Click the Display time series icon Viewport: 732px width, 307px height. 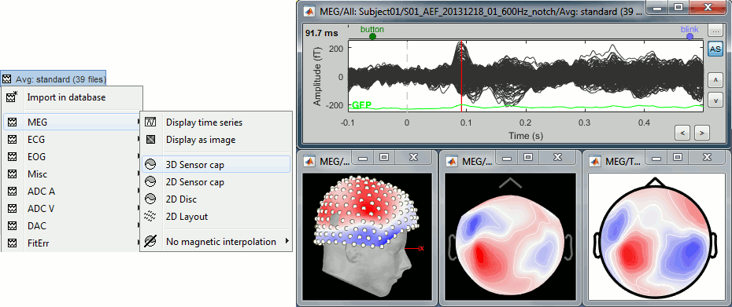150,122
